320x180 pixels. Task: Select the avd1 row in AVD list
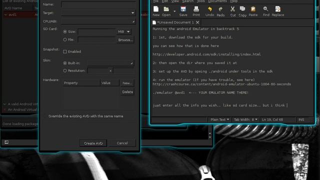click(20, 14)
